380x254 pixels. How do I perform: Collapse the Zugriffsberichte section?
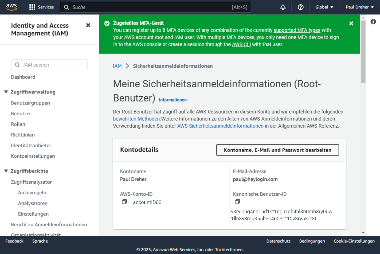pos(6,171)
